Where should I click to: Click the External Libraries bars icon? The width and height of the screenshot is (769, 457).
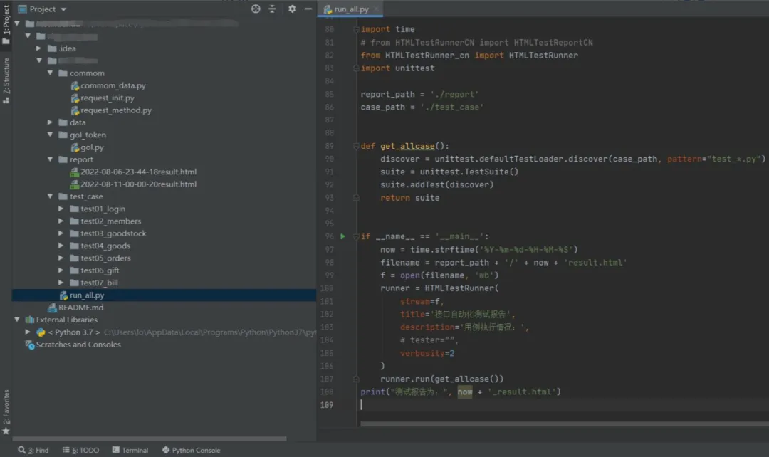click(29, 320)
